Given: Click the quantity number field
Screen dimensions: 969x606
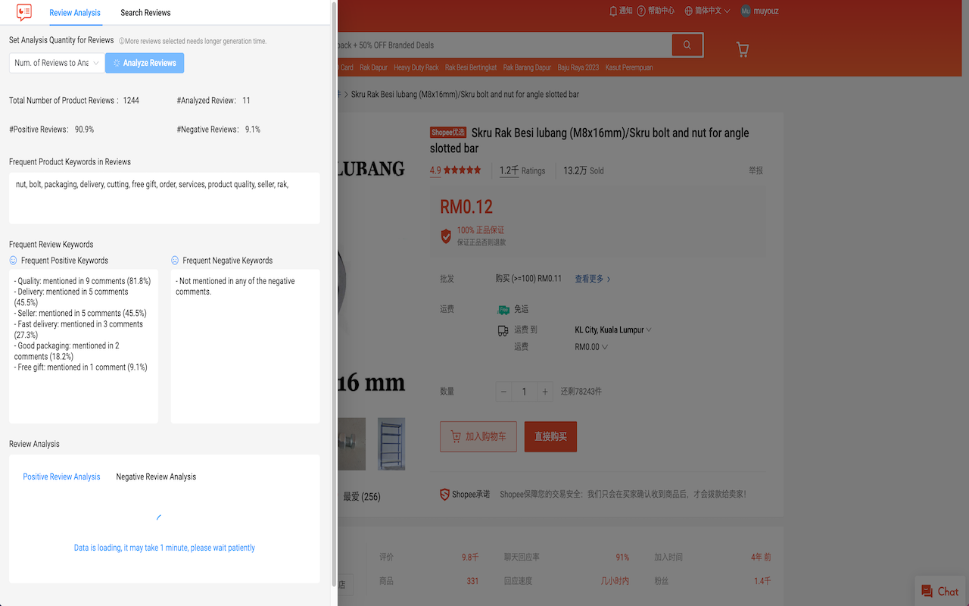Looking at the screenshot, I should [524, 392].
